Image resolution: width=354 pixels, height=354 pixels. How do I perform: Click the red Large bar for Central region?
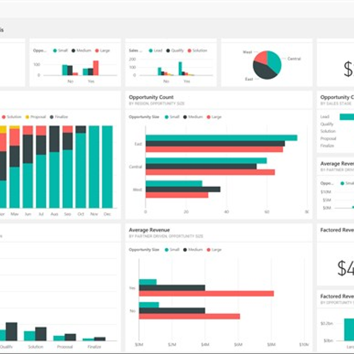(x=210, y=172)
